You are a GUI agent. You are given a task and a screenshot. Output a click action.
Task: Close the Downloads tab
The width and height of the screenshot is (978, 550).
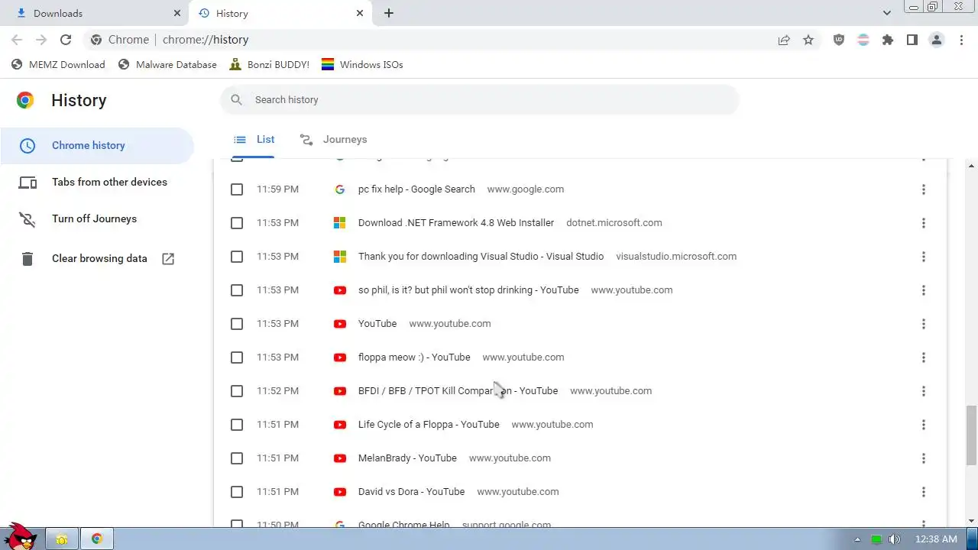[x=176, y=13]
